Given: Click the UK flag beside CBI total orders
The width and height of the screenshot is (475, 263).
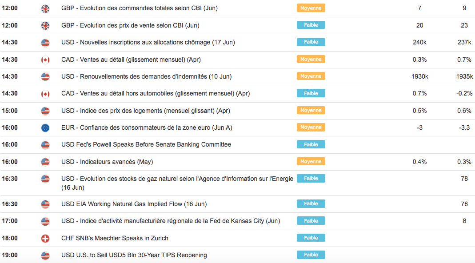Looking at the screenshot, I should coord(45,8).
